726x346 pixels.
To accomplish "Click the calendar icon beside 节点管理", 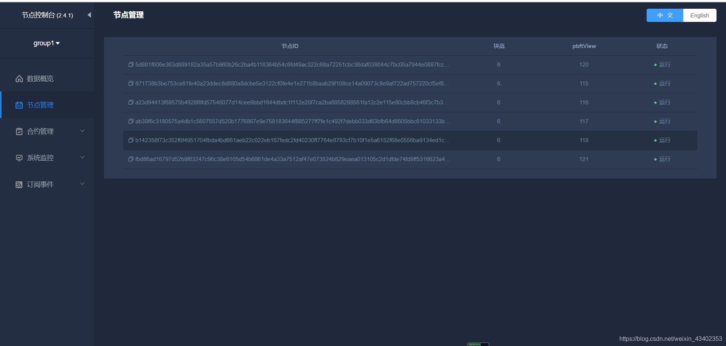I will pos(19,105).
